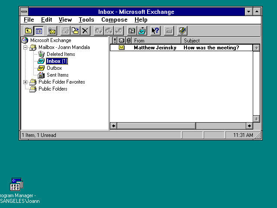Click the grayed folder icon in toolbar
This screenshot has width=277, height=208.
pyautogui.click(x=169, y=31)
